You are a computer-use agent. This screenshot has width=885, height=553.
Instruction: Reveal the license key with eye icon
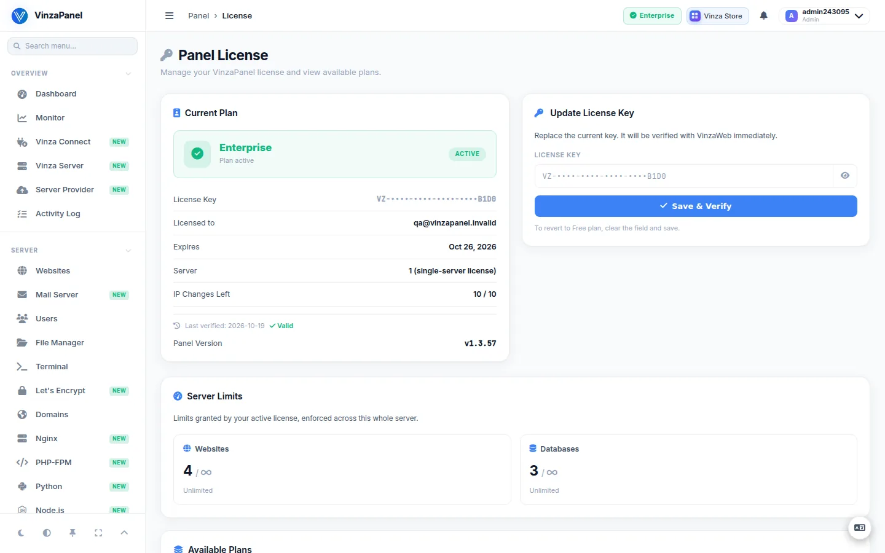pyautogui.click(x=845, y=176)
